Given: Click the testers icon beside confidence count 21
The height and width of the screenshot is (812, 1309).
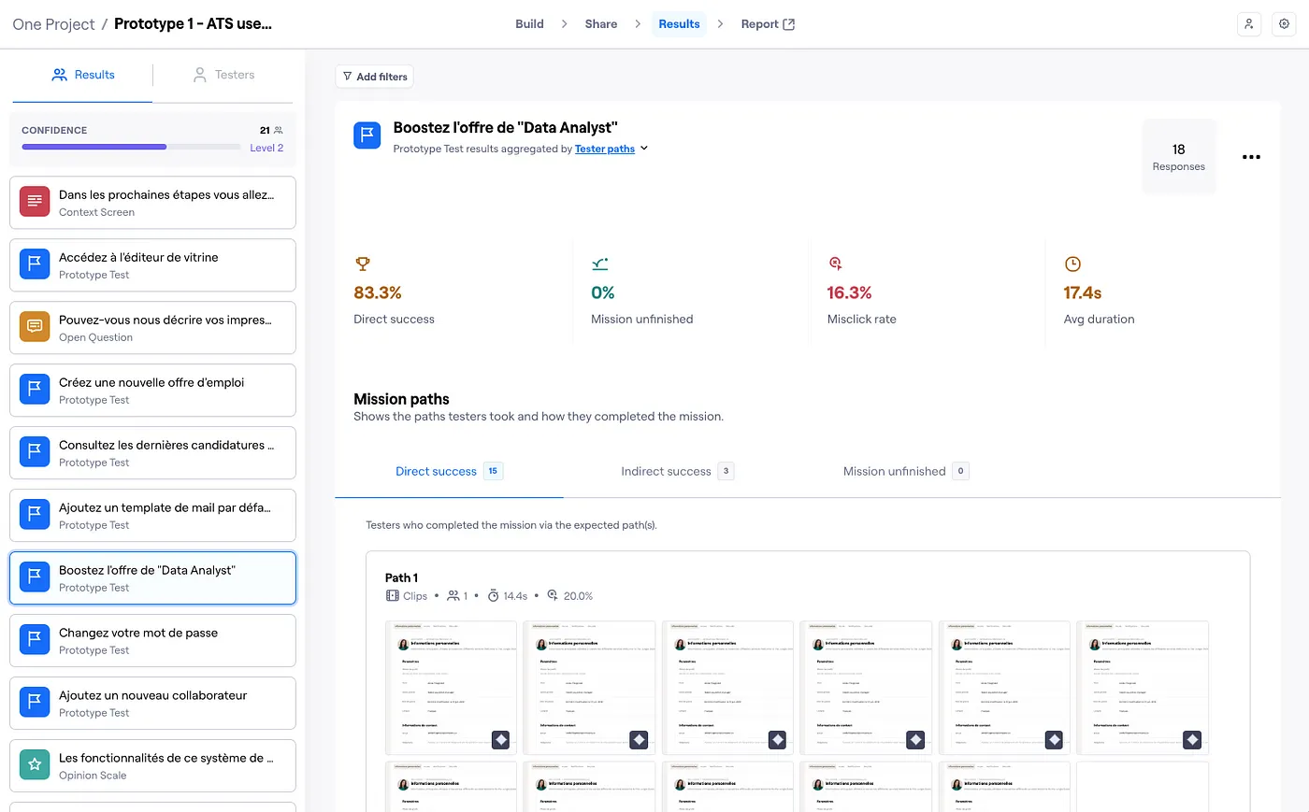Looking at the screenshot, I should pos(278,130).
